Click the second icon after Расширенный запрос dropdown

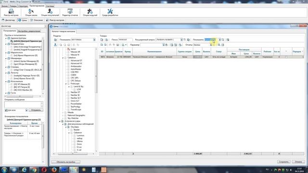[x=188, y=40]
